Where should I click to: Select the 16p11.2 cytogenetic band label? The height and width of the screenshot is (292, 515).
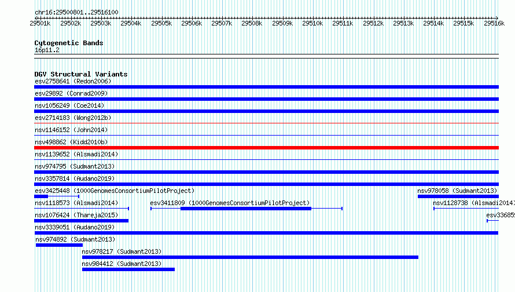tap(47, 50)
